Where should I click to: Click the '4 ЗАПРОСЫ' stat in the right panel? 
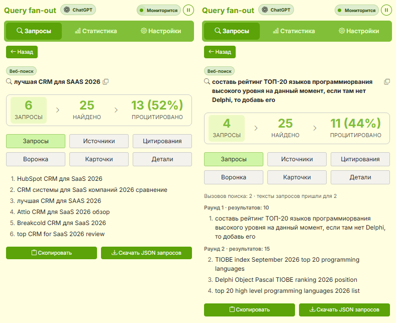(227, 128)
